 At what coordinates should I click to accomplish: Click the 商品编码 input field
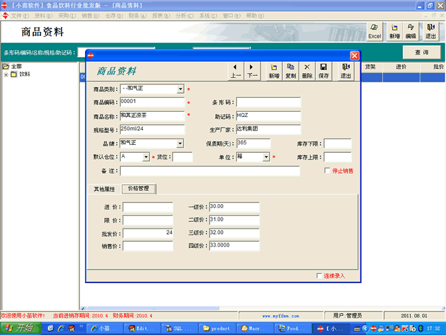[x=152, y=102]
